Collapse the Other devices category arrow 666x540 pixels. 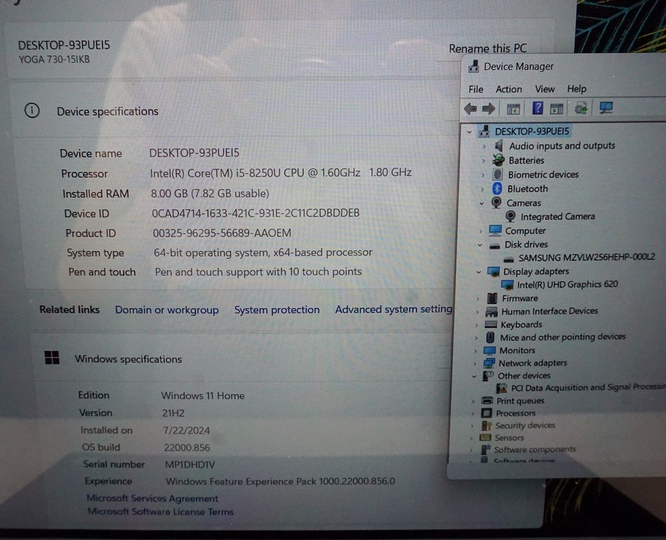(474, 376)
